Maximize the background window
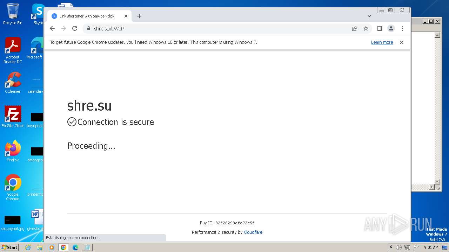This screenshot has width=449, height=252. [431, 21]
